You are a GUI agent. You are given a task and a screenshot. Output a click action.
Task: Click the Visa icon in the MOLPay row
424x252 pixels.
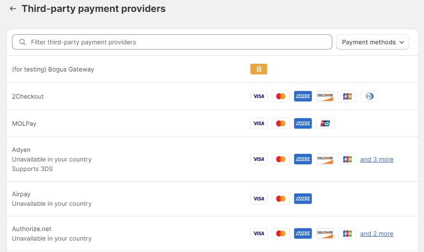pyautogui.click(x=259, y=123)
